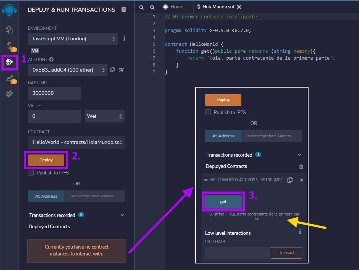Screen dimensions: 359x270
Task: Open the Wei unit selector
Action: click(x=105, y=116)
